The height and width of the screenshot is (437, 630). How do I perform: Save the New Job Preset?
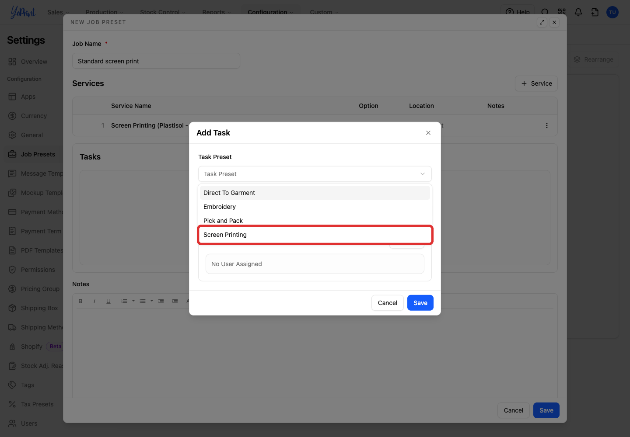(546, 410)
